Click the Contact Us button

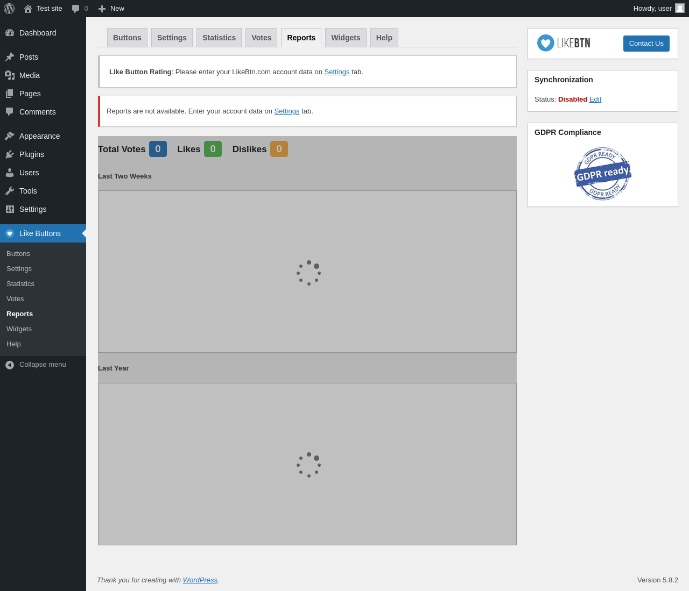coord(646,44)
